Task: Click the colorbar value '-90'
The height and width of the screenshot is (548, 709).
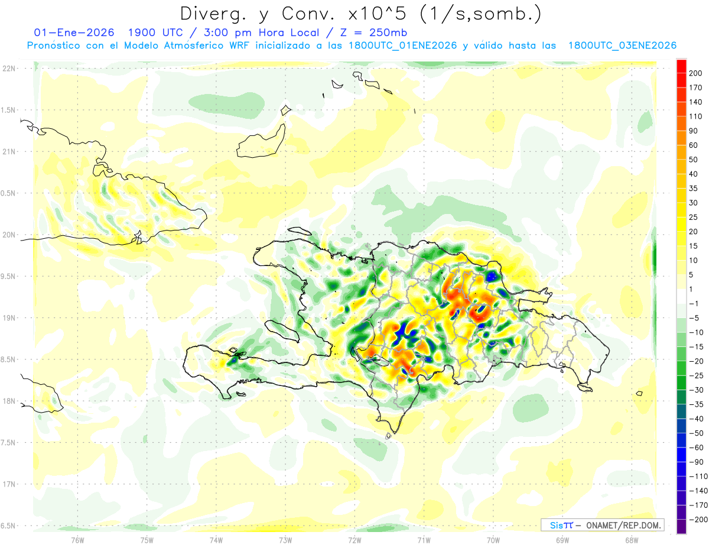Action: click(x=697, y=462)
